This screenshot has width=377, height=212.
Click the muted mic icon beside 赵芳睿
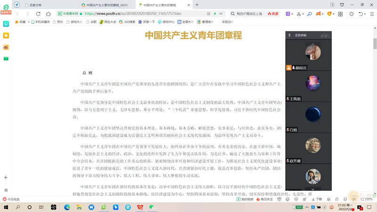tap(288, 161)
